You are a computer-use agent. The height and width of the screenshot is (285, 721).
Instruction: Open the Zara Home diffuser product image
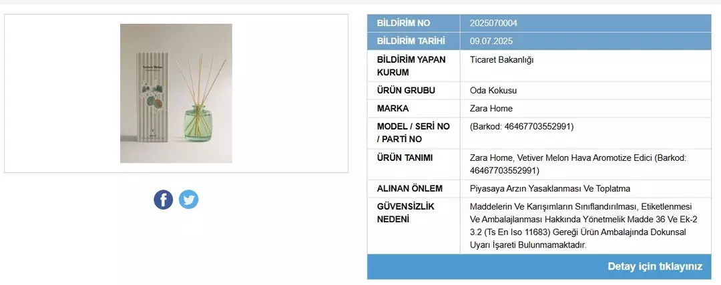(x=176, y=93)
